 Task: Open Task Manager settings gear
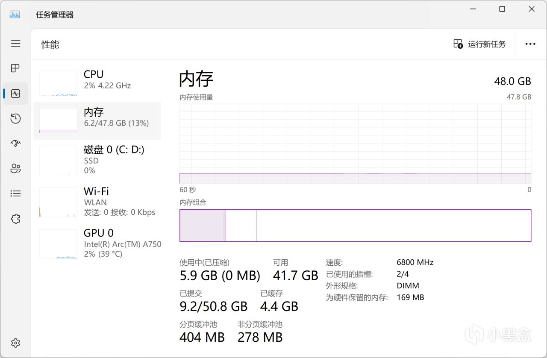pyautogui.click(x=16, y=343)
